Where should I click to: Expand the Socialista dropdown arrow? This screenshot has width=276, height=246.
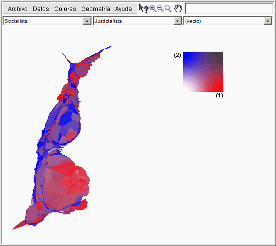(x=87, y=21)
